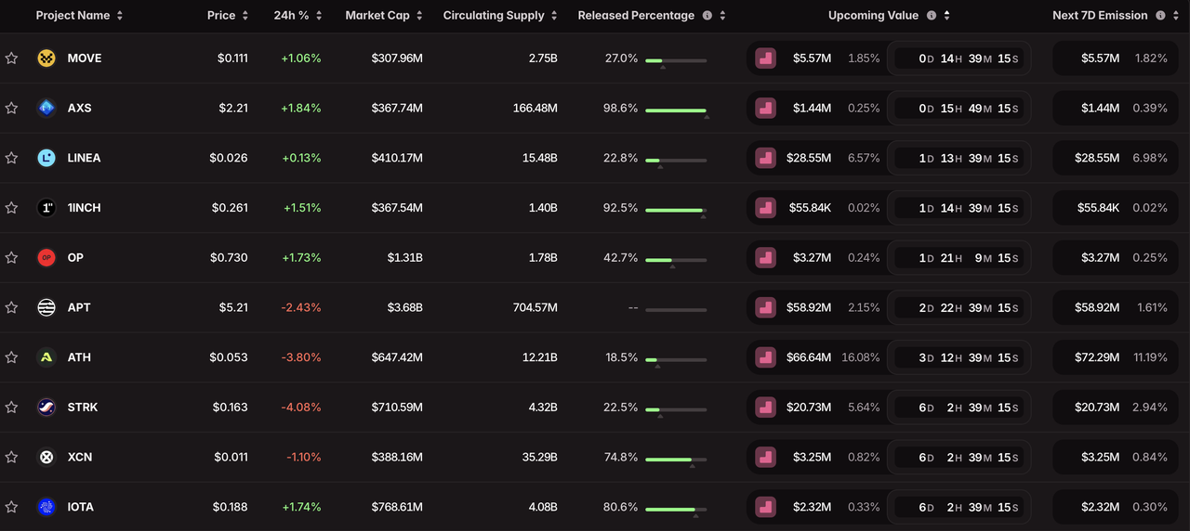
Task: Star the STRK row
Action: pyautogui.click(x=11, y=408)
